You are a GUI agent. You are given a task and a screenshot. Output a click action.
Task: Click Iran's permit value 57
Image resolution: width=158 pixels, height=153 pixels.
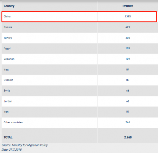[x=128, y=112]
